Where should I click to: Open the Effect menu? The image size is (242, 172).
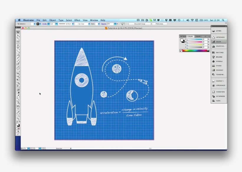click(77, 20)
